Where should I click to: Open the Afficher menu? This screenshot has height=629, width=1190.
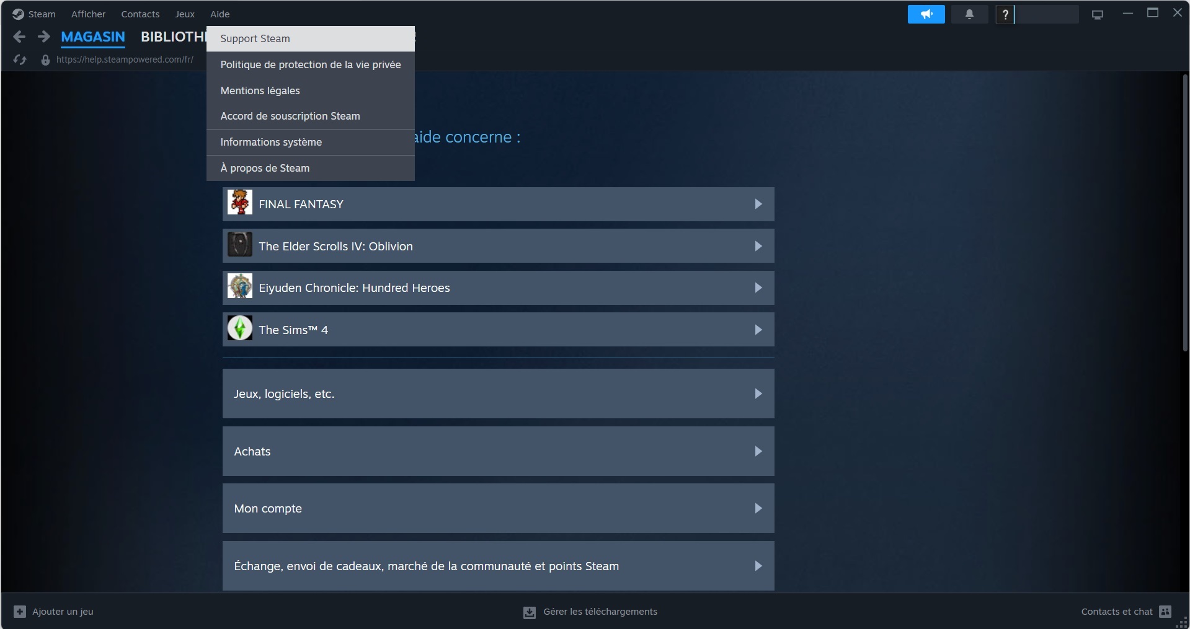pyautogui.click(x=88, y=14)
